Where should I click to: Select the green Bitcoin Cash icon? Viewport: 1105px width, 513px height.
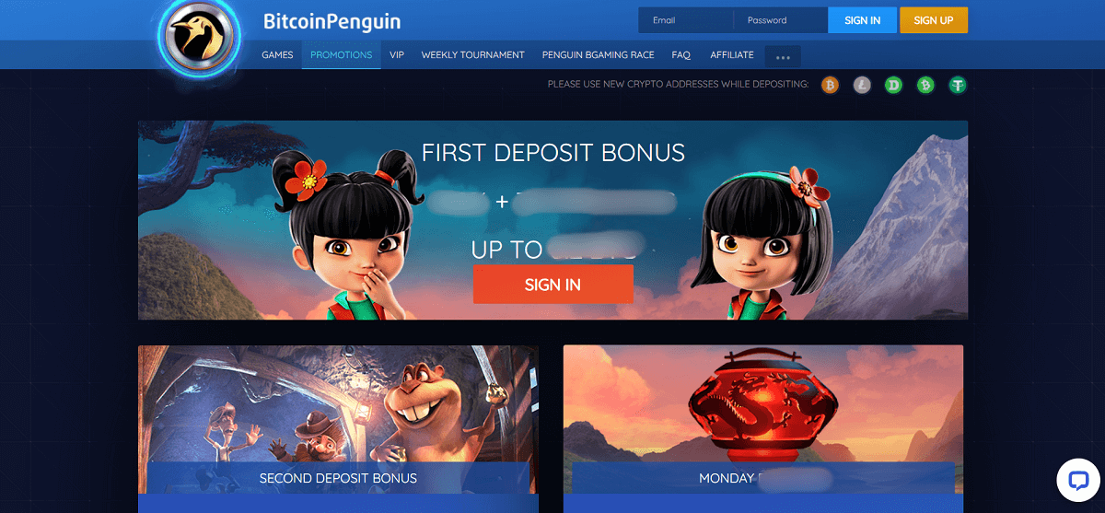[925, 85]
